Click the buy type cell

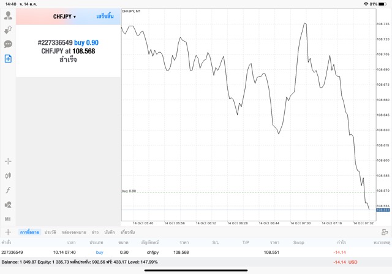coord(99,252)
